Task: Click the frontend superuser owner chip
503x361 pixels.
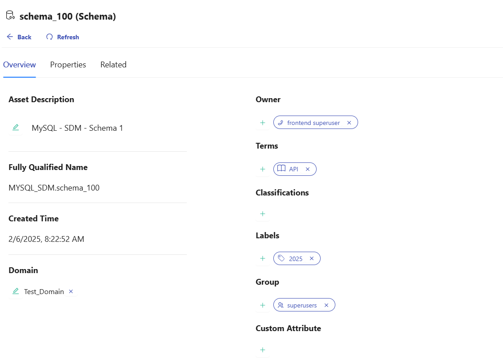Action: (313, 123)
